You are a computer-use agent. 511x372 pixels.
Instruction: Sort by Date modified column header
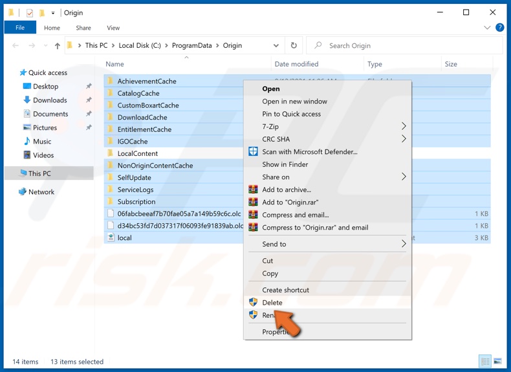296,64
